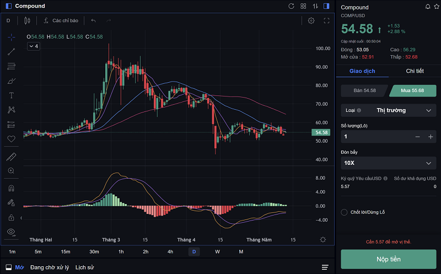The width and height of the screenshot is (441, 274).
Task: Toggle drawings visibility eye icon
Action: point(11,232)
